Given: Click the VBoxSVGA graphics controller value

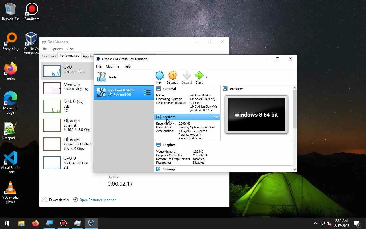Looking at the screenshot, I should 200,155.
